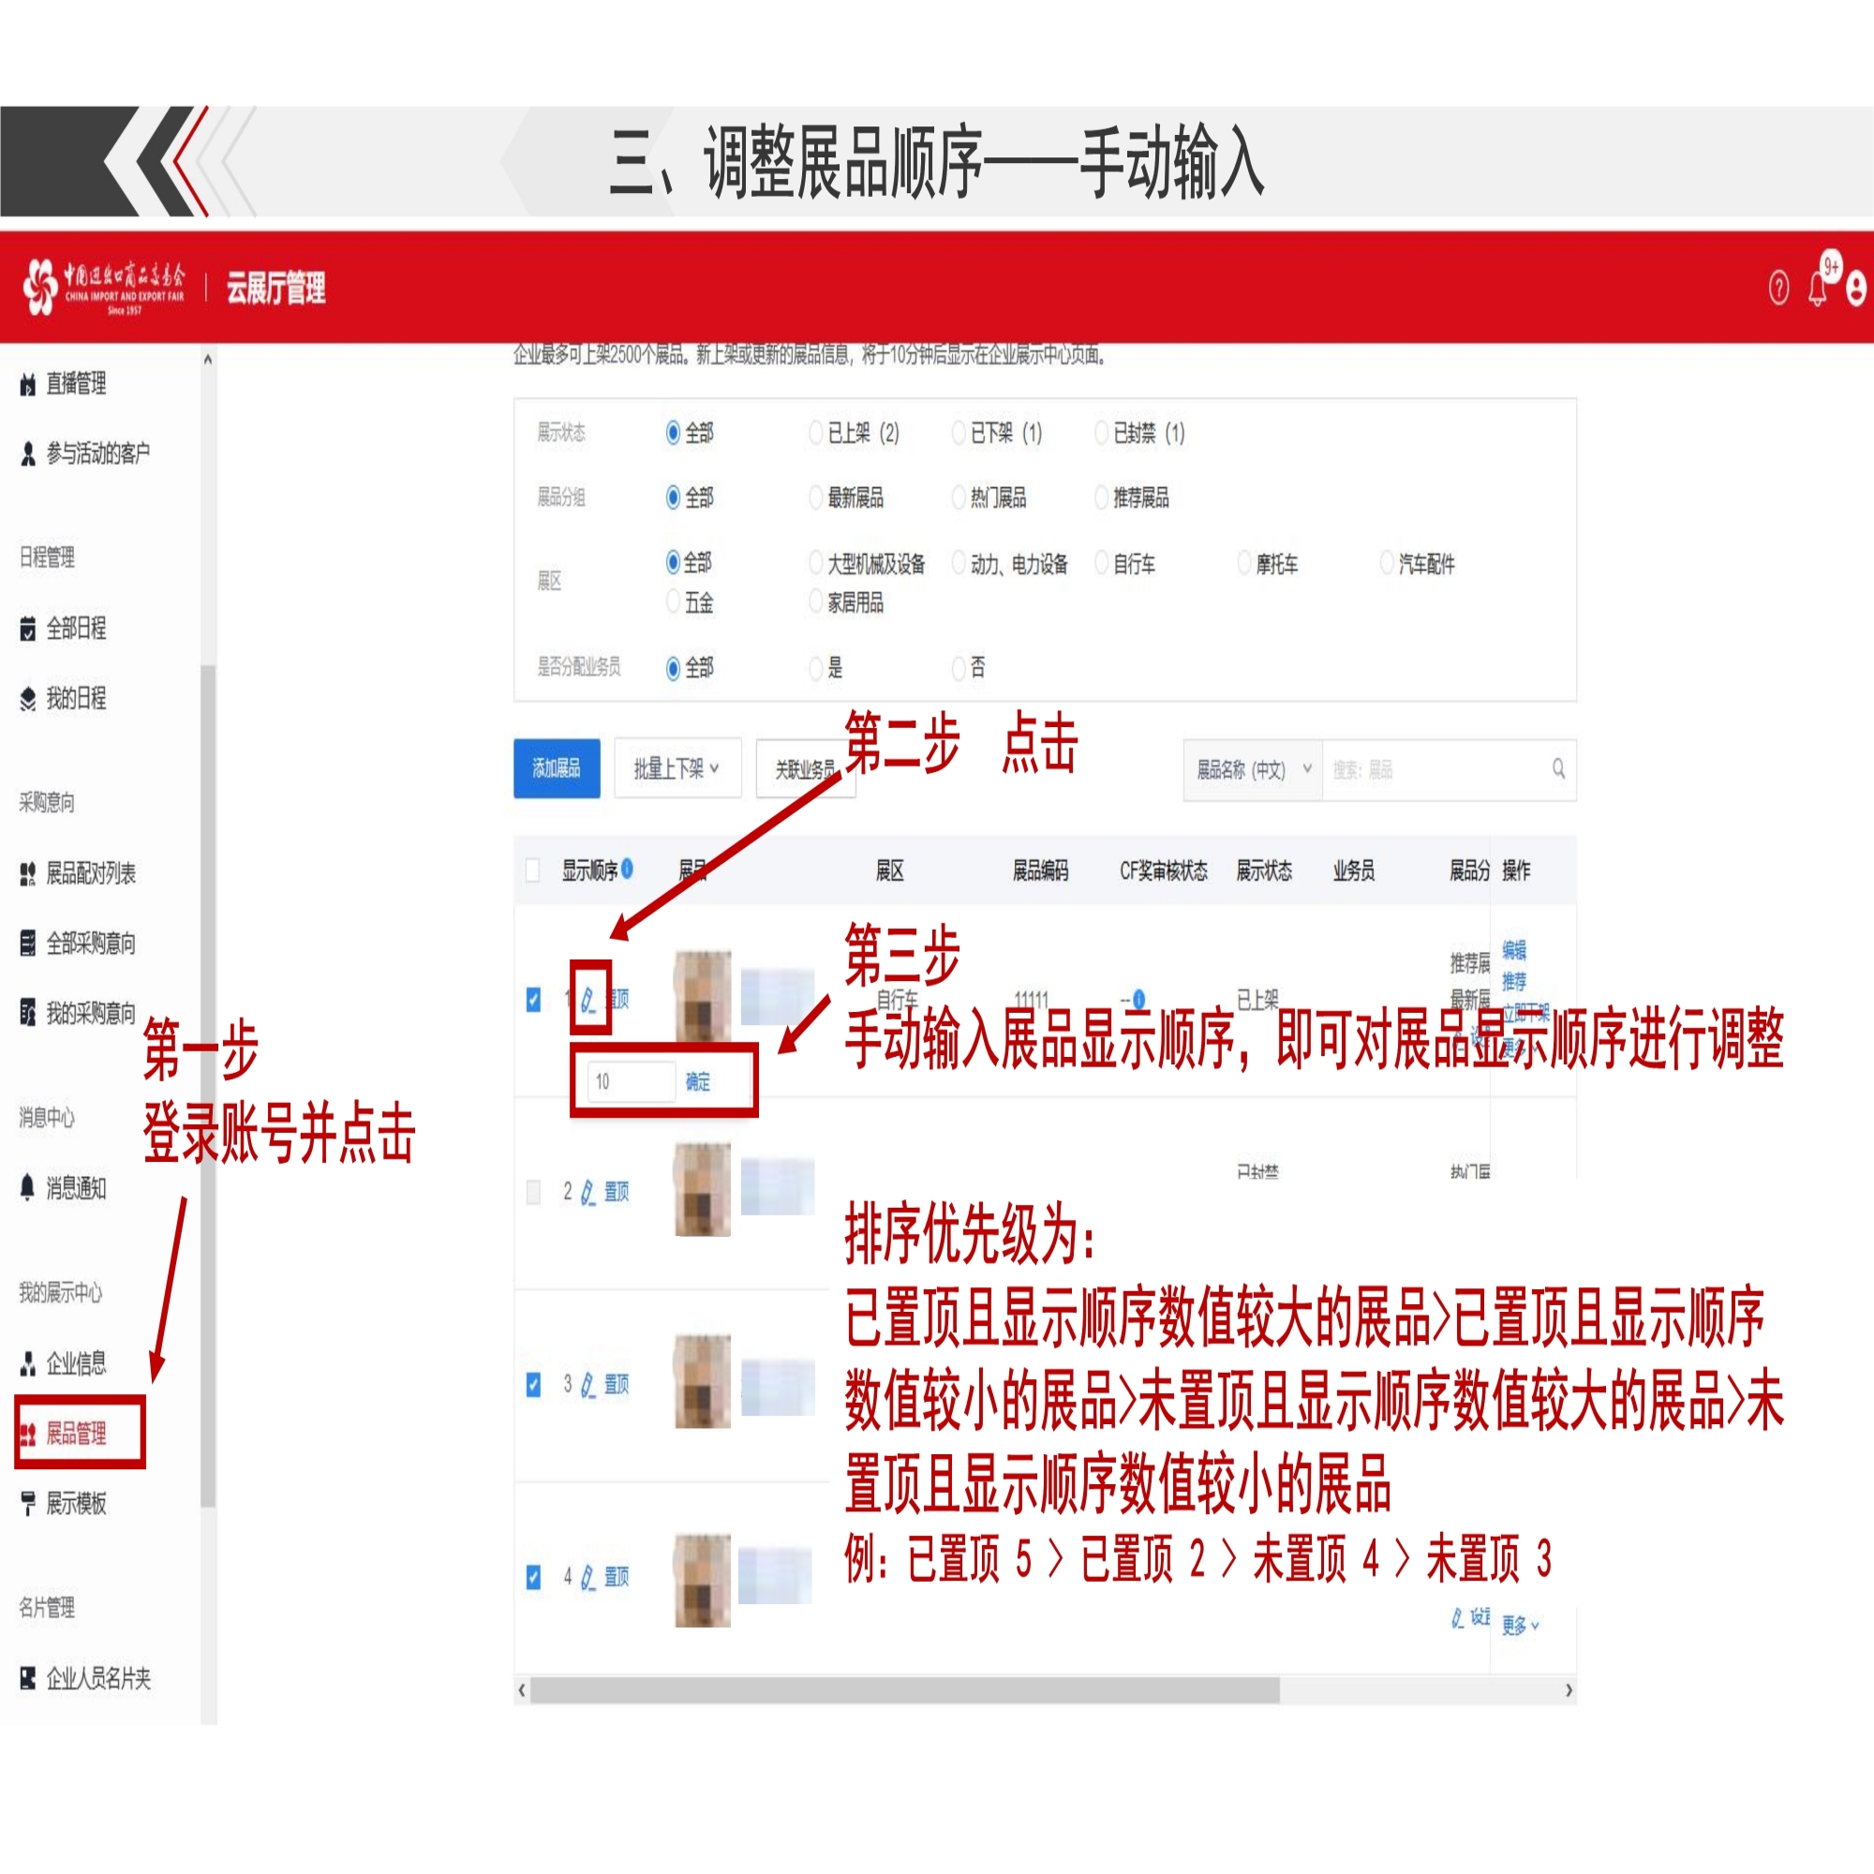Click the display order input showing 10
The height and width of the screenshot is (1874, 1874).
[x=631, y=1081]
